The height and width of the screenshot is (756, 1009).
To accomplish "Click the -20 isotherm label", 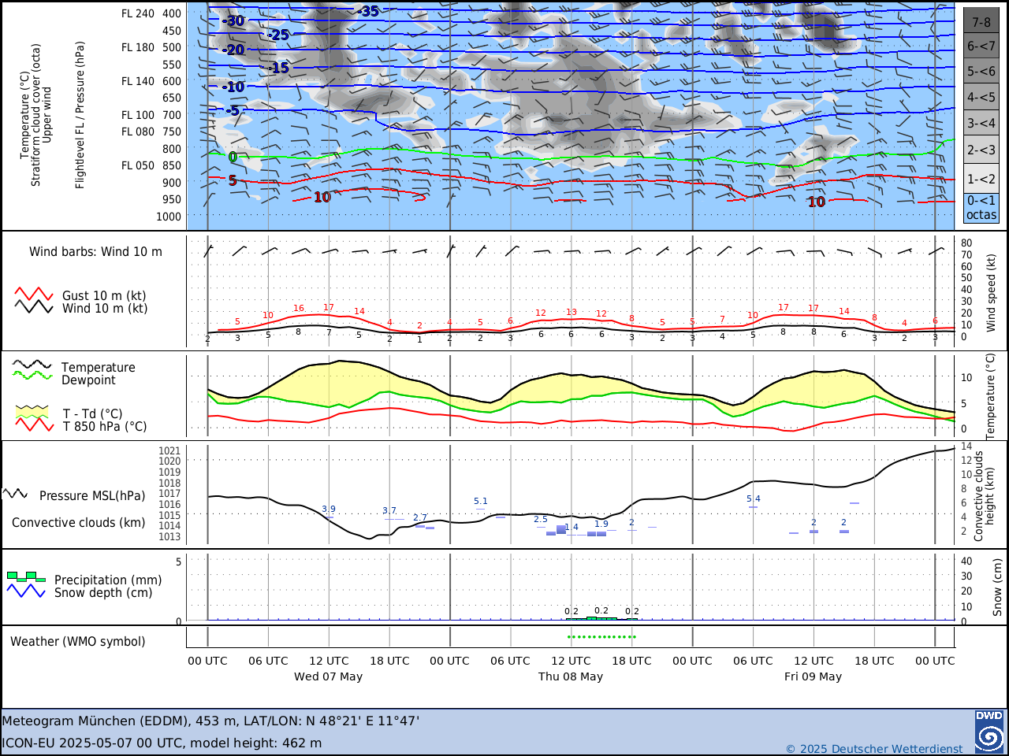I will coord(233,50).
